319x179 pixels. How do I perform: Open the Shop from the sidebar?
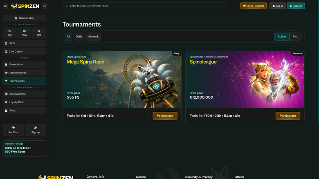click(25, 110)
